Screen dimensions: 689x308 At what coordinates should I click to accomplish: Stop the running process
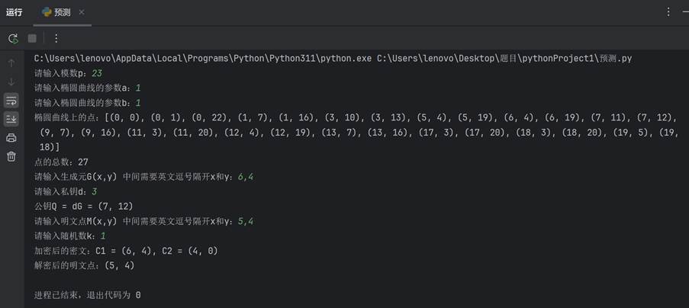[x=32, y=39]
